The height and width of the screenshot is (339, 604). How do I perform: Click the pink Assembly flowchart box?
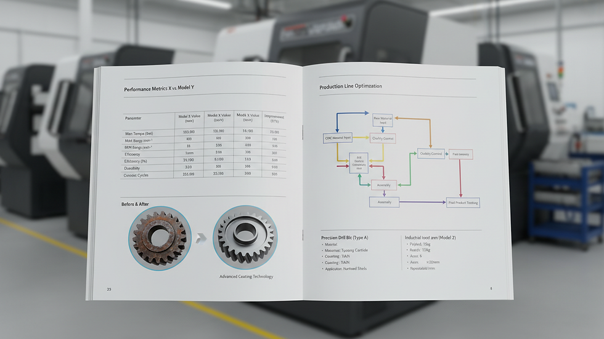(x=383, y=185)
